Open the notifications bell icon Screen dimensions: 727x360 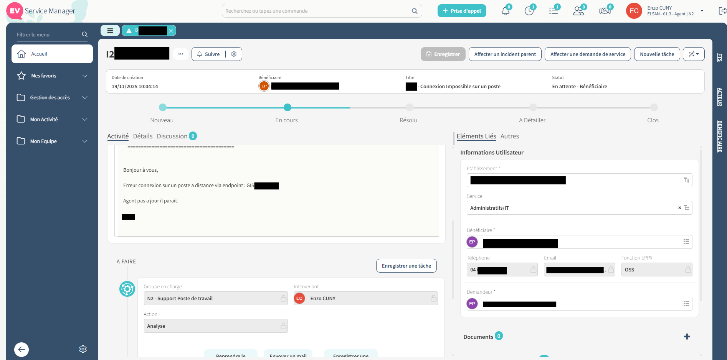(506, 11)
